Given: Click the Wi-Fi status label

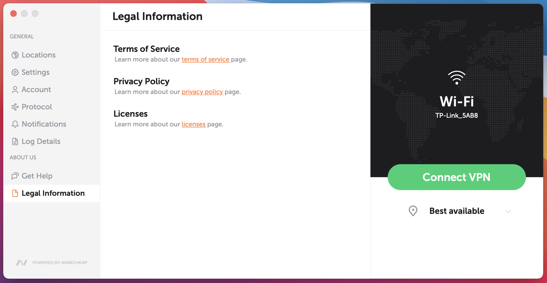Looking at the screenshot, I should pos(457,102).
